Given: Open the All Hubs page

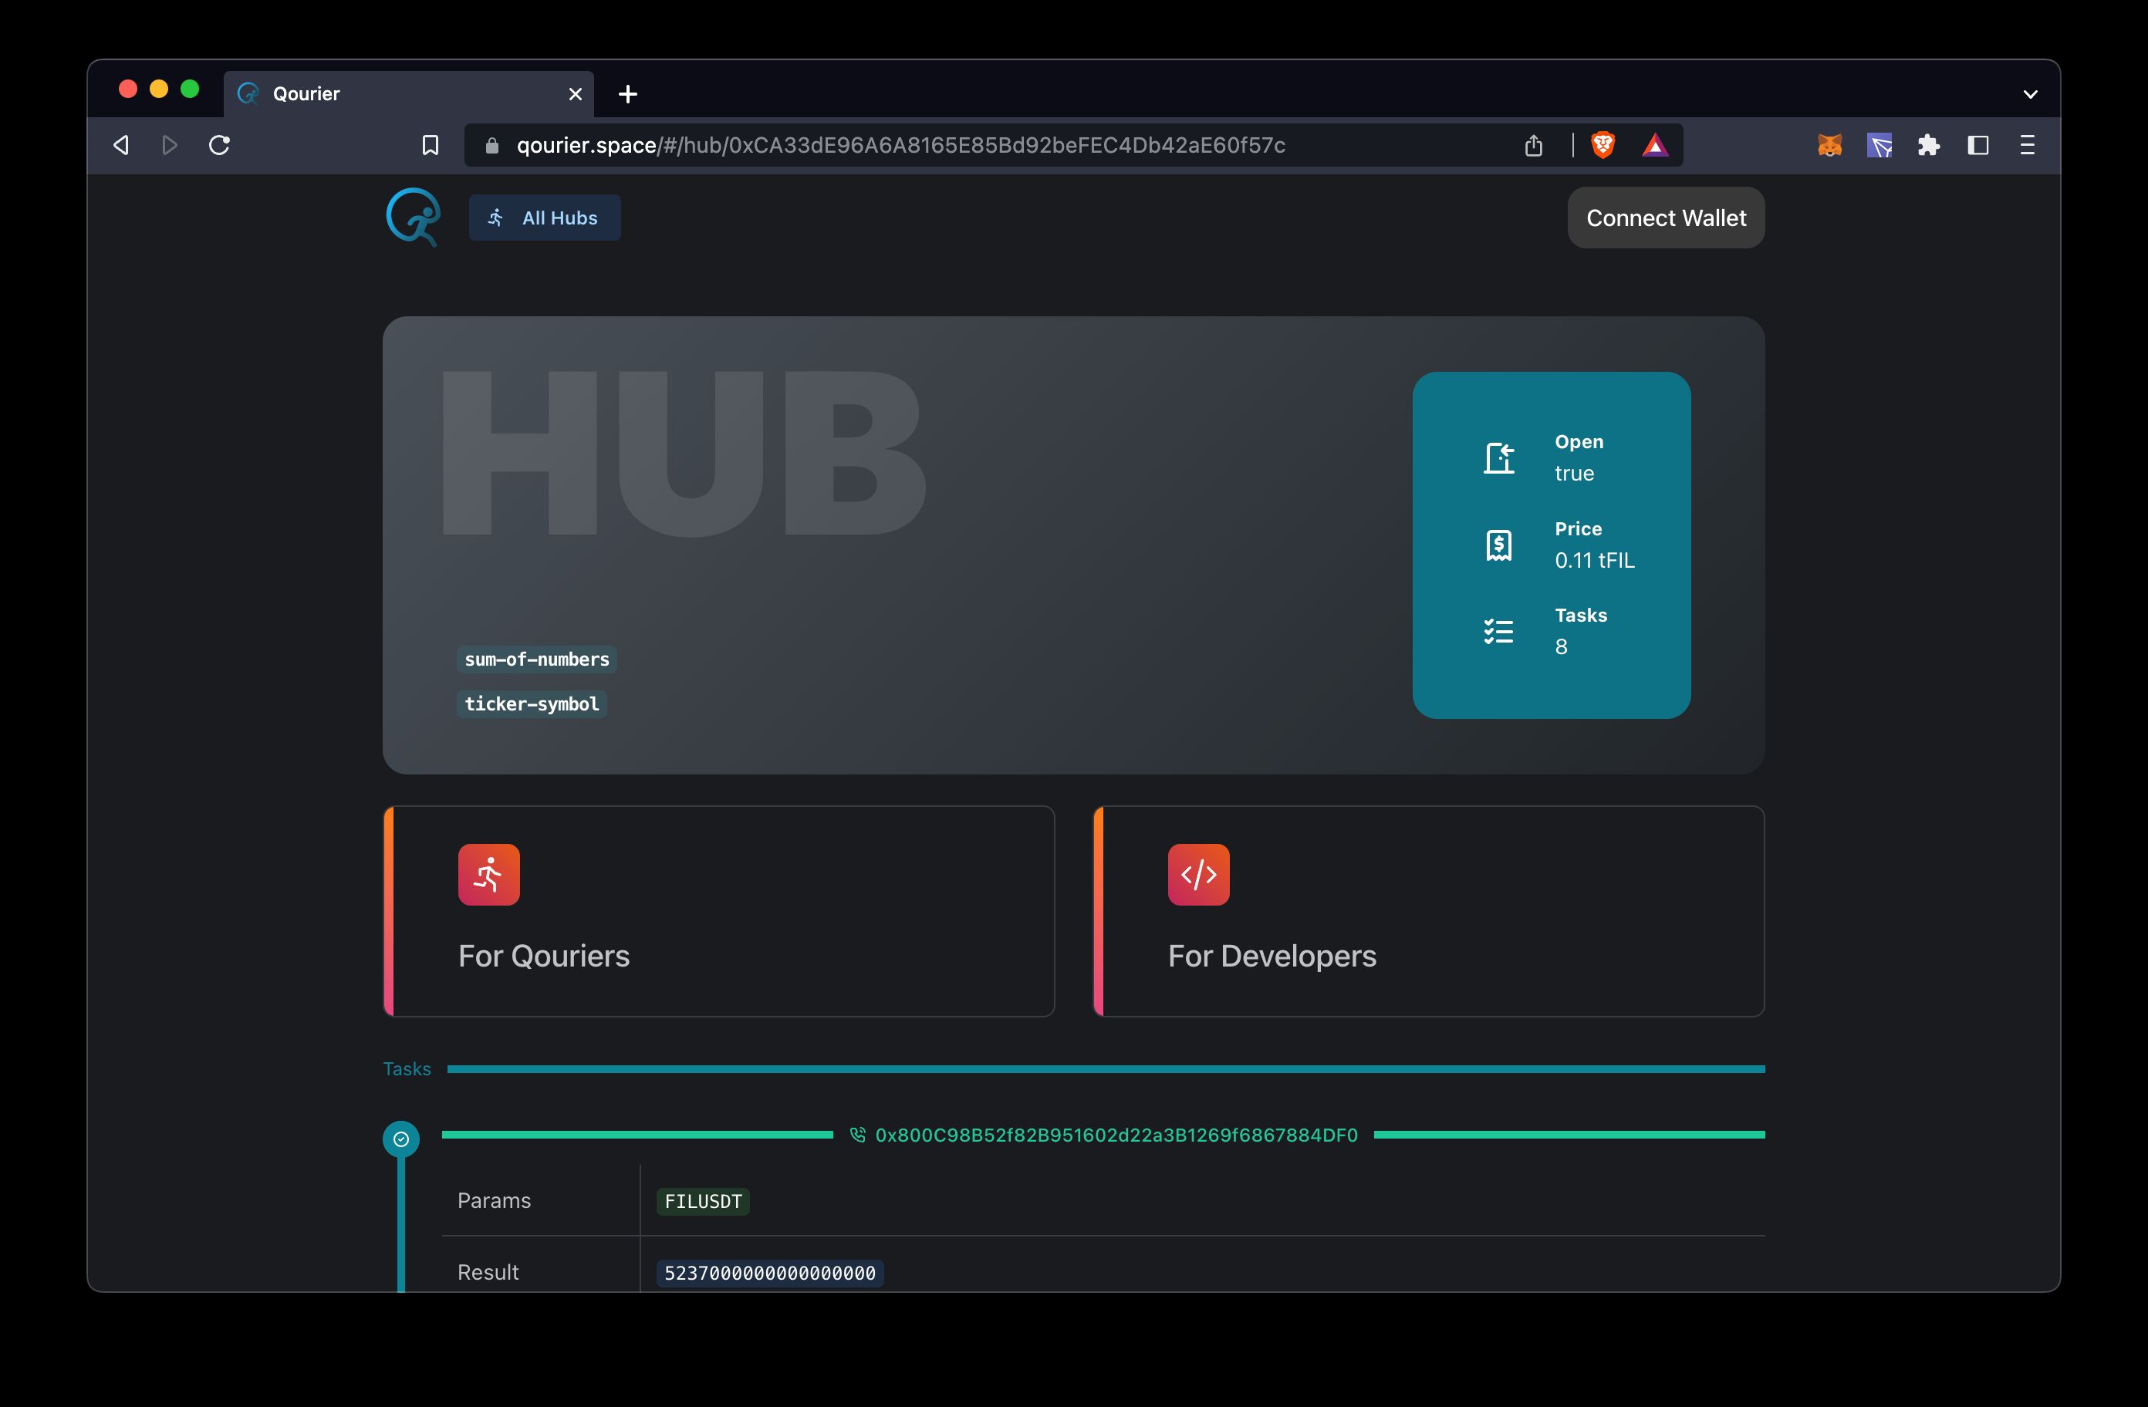Looking at the screenshot, I should tap(544, 218).
